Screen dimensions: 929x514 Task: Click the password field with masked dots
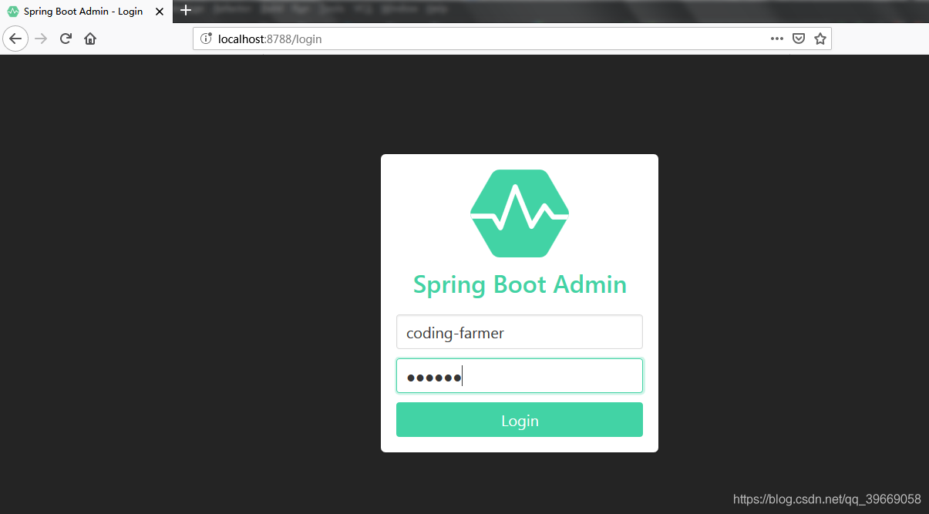pyautogui.click(x=520, y=376)
